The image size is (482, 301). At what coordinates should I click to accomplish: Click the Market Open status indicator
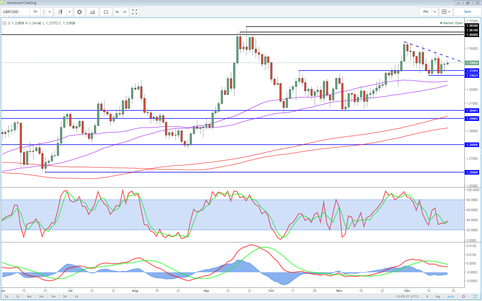click(x=451, y=23)
